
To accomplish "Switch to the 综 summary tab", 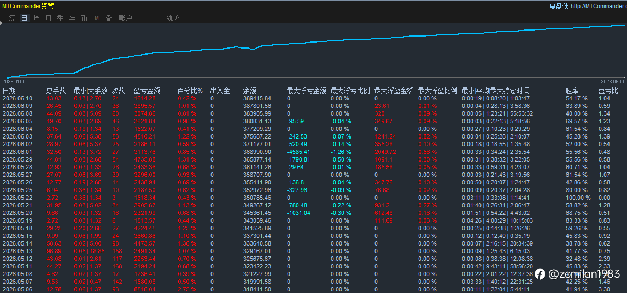I will [x=13, y=18].
